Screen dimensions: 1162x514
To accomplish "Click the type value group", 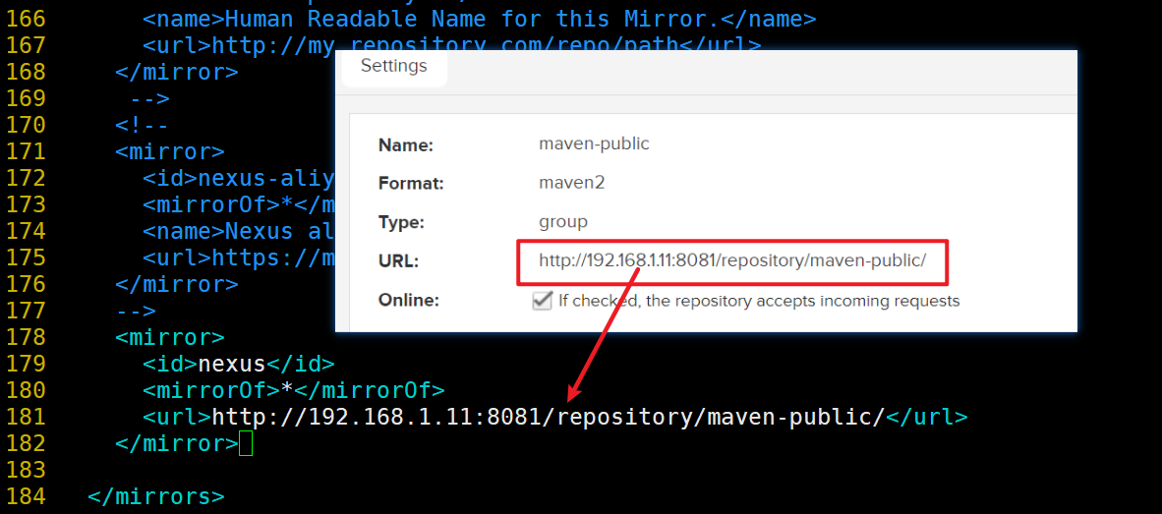I will tap(563, 221).
